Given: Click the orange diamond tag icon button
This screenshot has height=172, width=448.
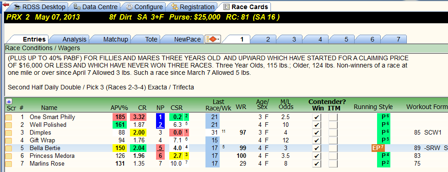Looking at the screenshot, I should pyautogui.click(x=213, y=39).
